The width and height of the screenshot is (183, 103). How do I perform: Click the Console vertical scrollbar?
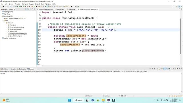click(182, 82)
